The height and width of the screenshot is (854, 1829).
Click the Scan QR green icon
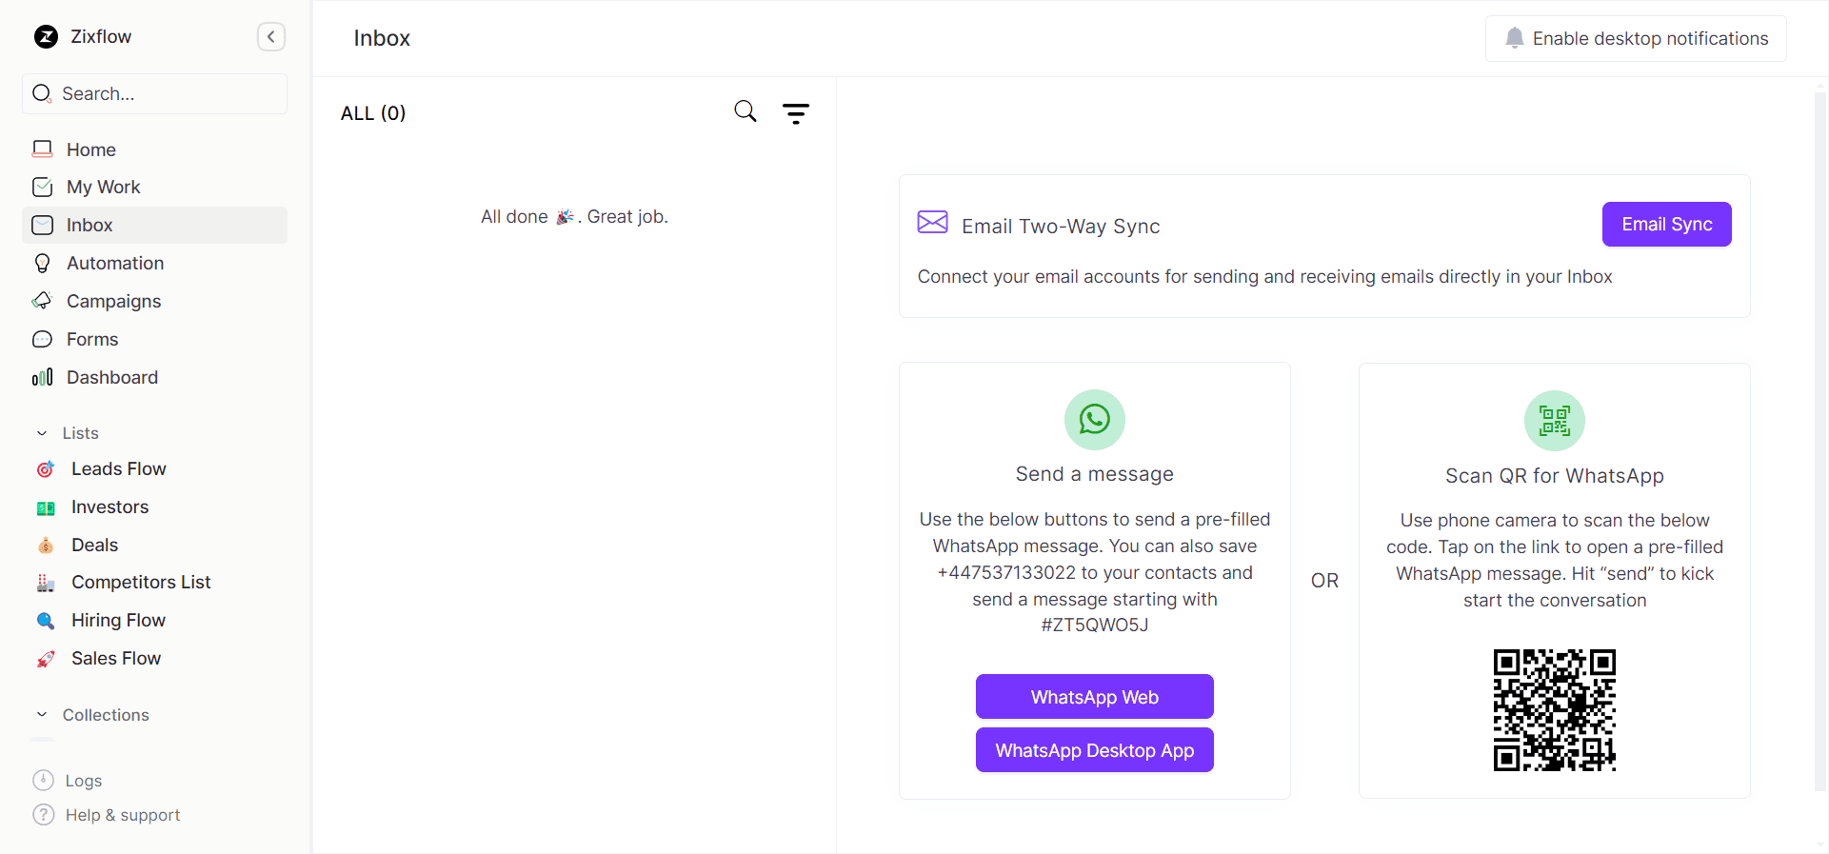pos(1554,421)
